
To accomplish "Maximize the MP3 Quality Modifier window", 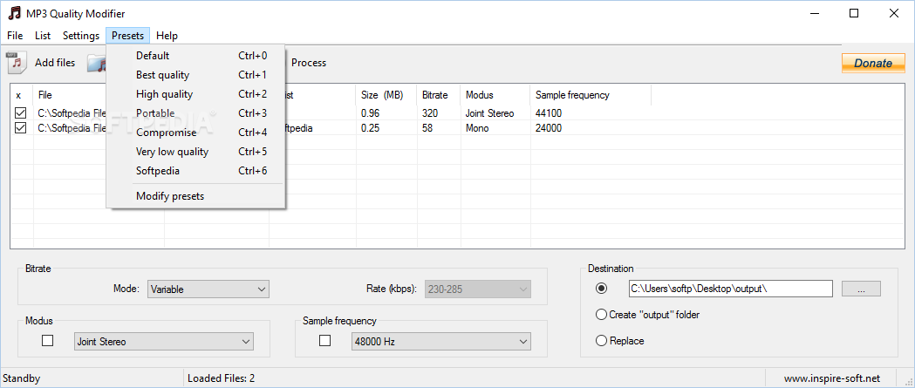I will coord(854,13).
